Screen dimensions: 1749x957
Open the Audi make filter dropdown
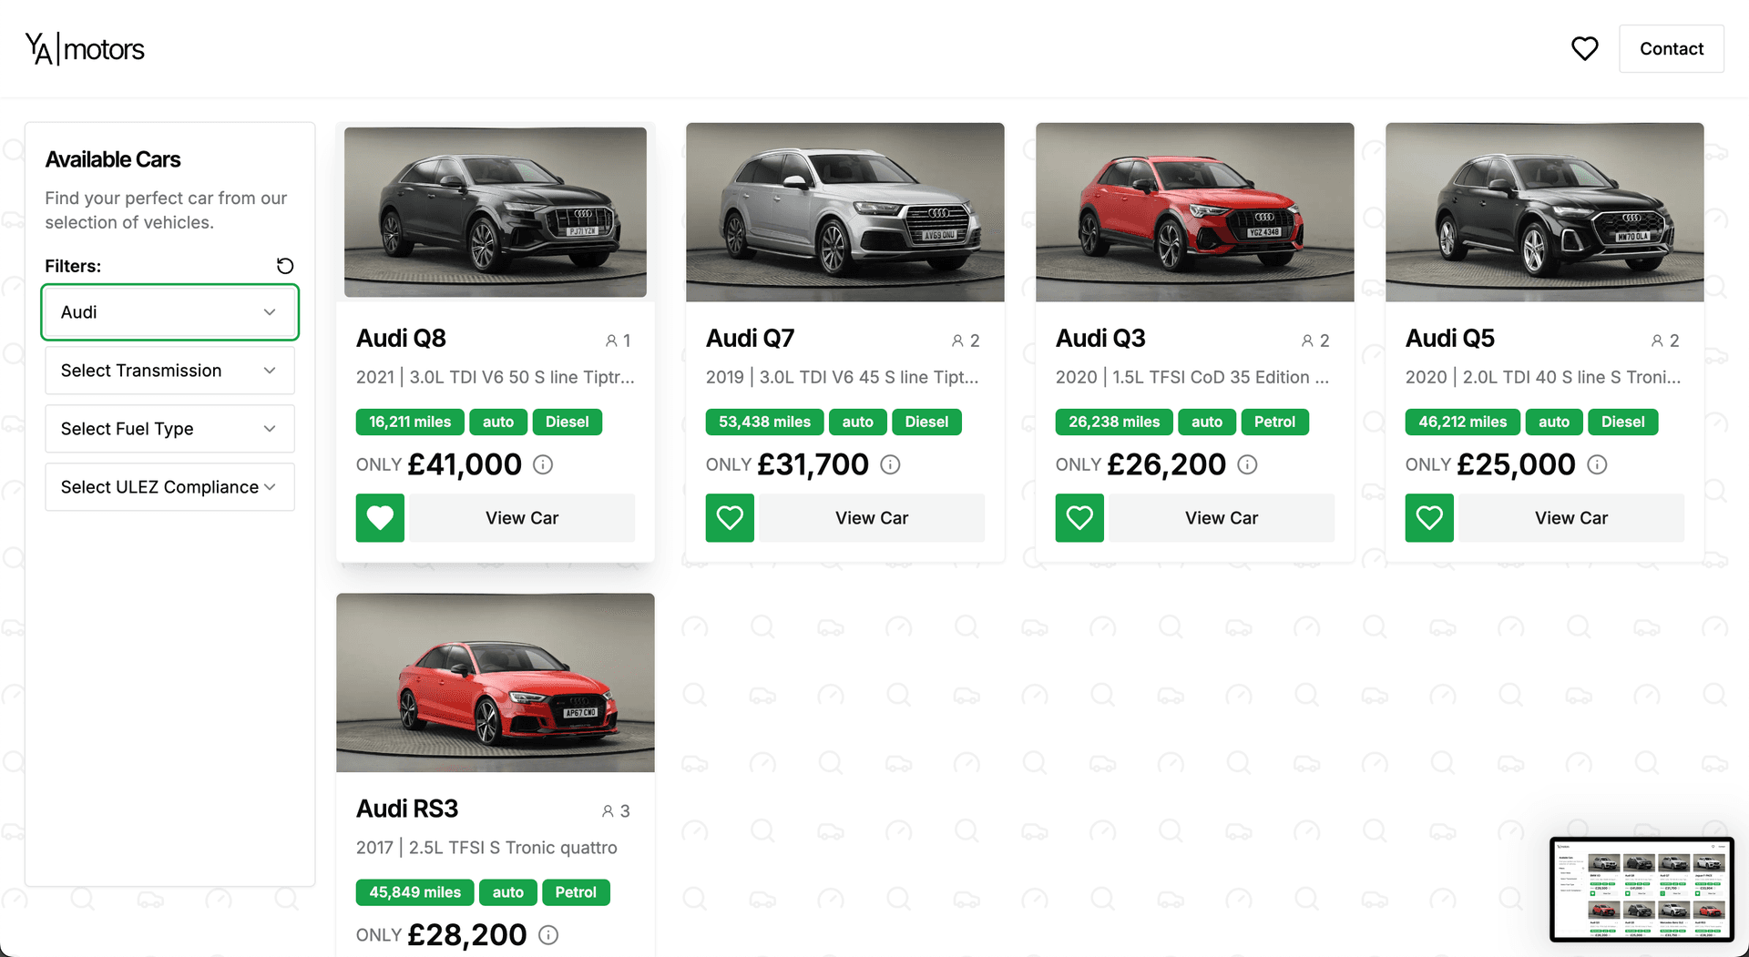tap(169, 312)
